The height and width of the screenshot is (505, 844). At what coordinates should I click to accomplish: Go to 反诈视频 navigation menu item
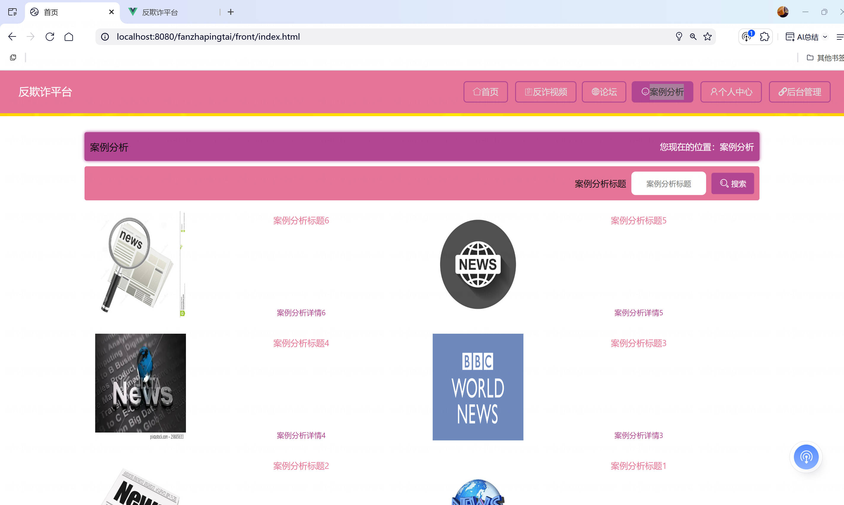click(546, 92)
